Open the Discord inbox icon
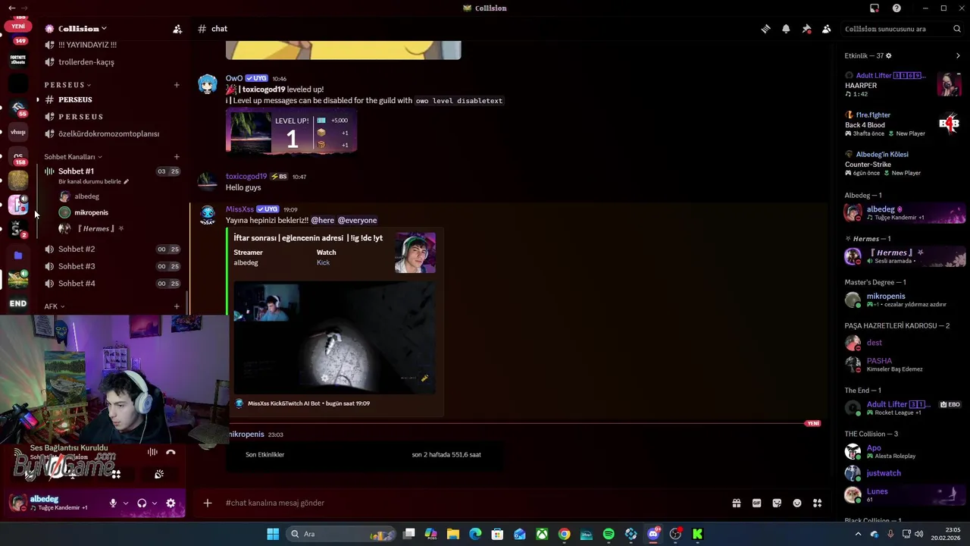970x546 pixels. point(875,8)
